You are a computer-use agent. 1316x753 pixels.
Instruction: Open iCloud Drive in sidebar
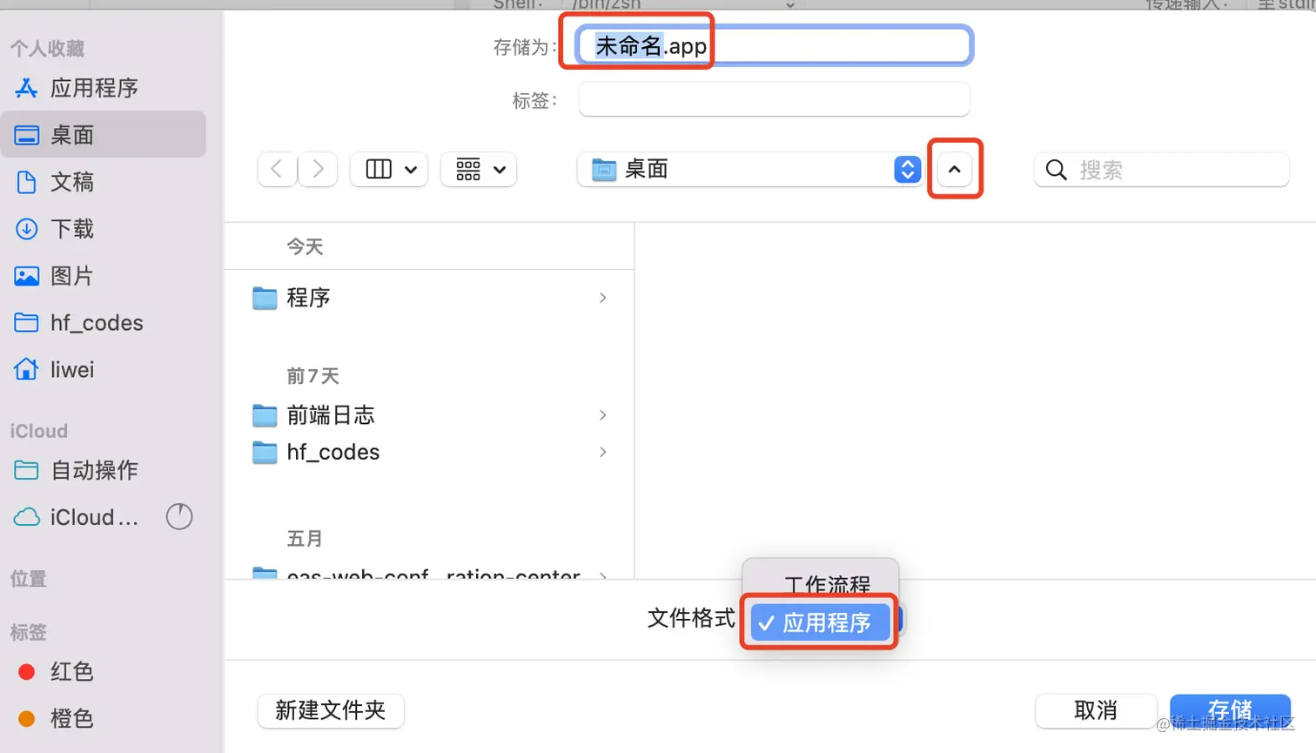77,517
